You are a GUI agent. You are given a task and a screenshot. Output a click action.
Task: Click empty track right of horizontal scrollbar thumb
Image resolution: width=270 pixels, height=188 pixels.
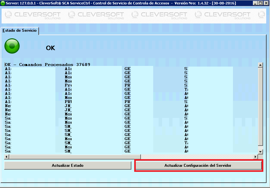pyautogui.click(x=196, y=157)
